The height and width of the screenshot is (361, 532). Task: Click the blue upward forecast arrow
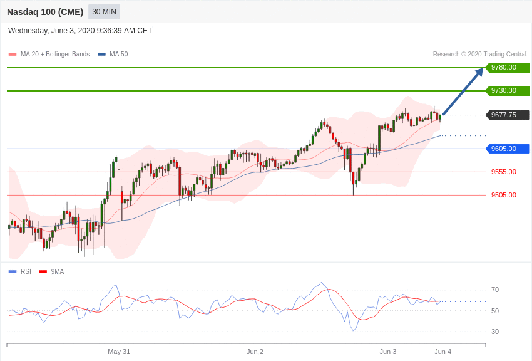tap(463, 92)
